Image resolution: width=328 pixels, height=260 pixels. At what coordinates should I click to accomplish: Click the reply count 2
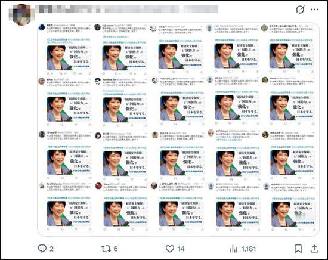click(51, 249)
